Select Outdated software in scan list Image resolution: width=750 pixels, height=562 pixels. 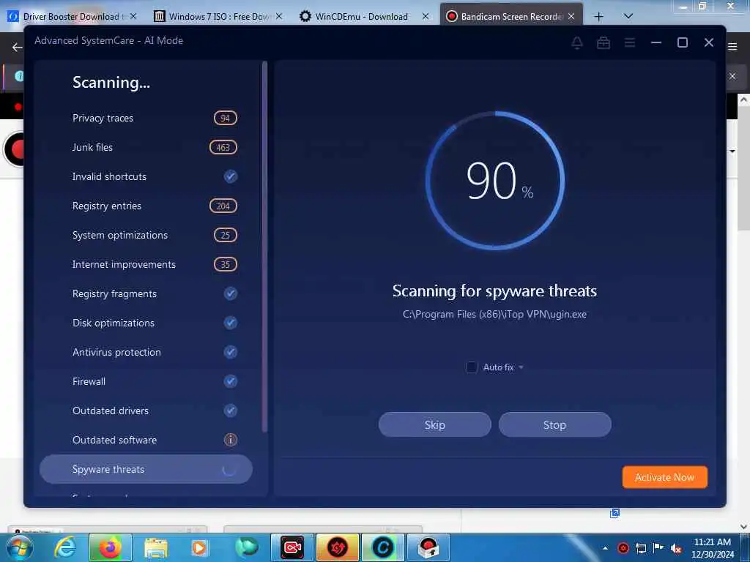click(x=146, y=440)
